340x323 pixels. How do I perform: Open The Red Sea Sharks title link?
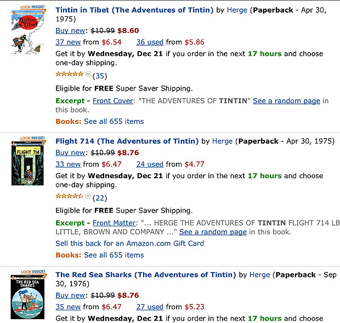[146, 275]
